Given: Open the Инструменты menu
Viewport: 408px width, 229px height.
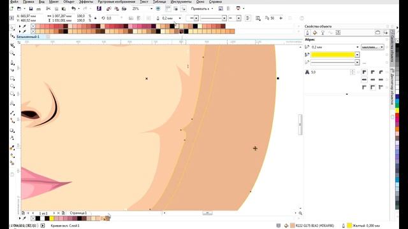Looking at the screenshot, I should point(181,2).
